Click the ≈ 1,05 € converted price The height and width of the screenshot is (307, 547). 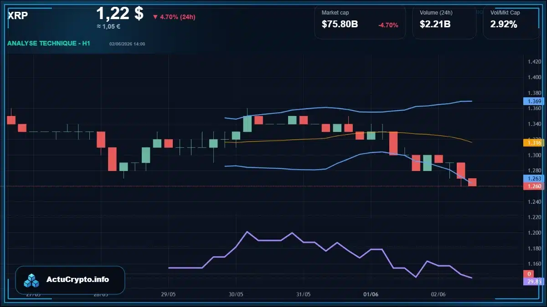pos(108,26)
